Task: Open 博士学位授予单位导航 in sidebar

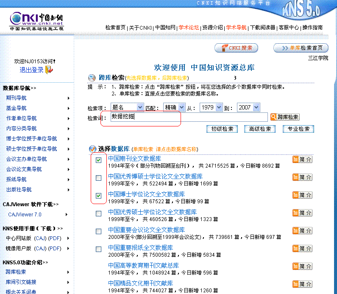Action: (32, 139)
